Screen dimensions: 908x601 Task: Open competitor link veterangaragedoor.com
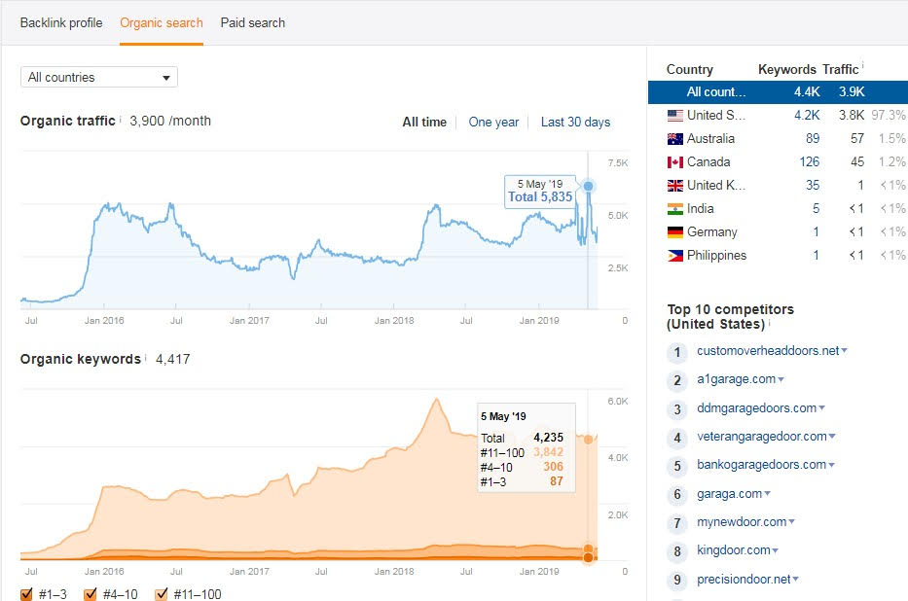click(762, 436)
